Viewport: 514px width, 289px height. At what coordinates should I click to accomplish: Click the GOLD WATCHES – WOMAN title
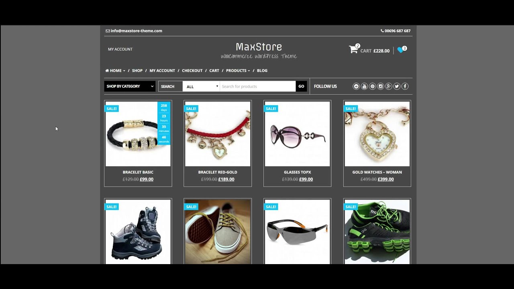click(377, 172)
